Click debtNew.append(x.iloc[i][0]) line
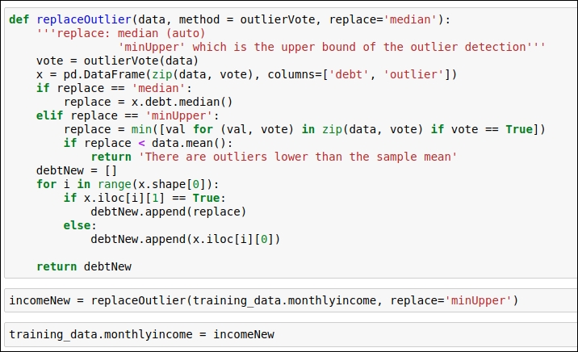This screenshot has width=578, height=352. [186, 239]
